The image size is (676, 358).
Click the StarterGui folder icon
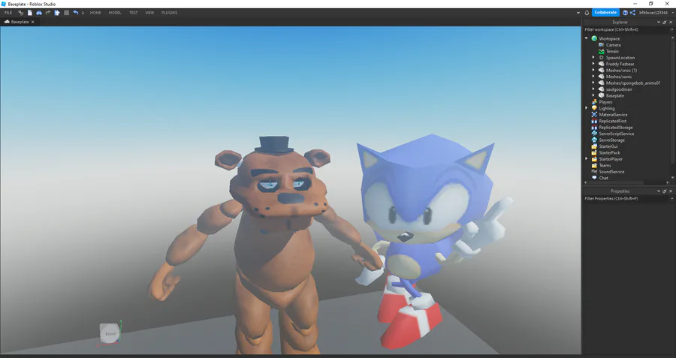594,146
